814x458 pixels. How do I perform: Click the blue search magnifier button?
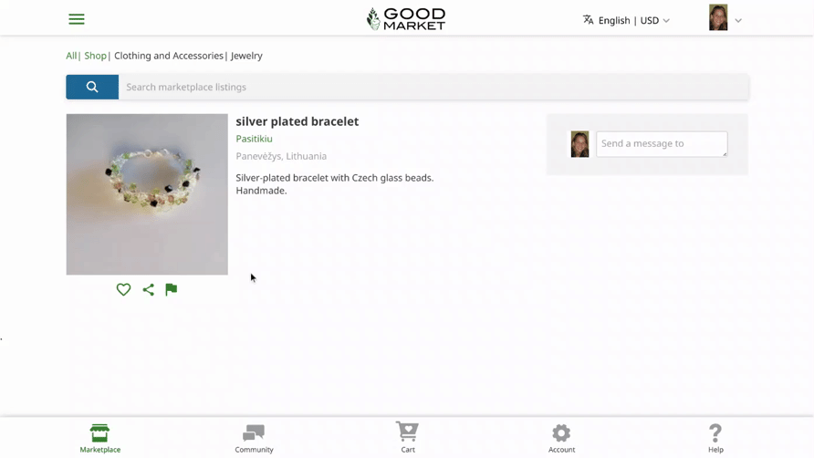pyautogui.click(x=92, y=87)
